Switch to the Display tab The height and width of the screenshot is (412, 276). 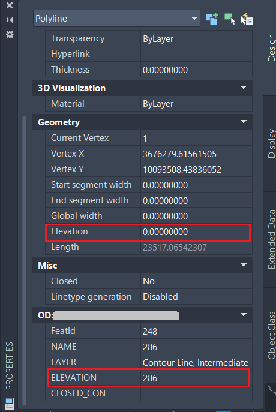click(x=271, y=143)
